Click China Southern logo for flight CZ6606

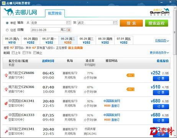[x=6, y=75]
